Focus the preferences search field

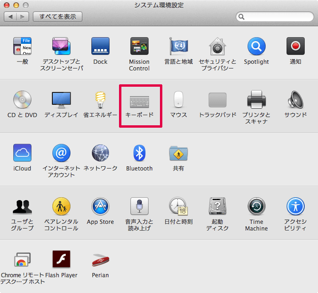click(275, 17)
